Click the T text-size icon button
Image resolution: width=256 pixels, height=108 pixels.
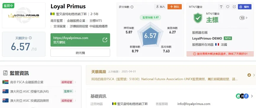click(221, 7)
